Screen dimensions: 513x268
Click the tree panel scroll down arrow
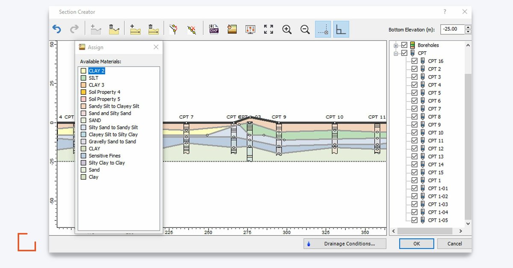click(x=468, y=223)
